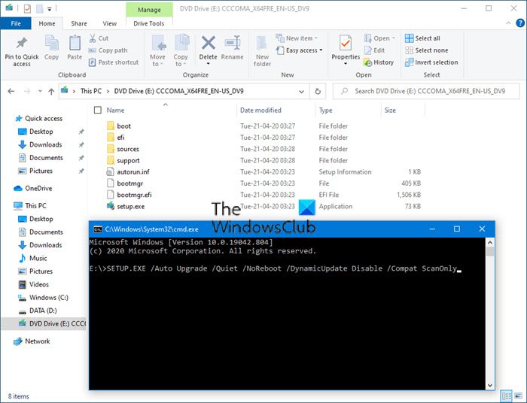Click quick access toolbar Properties icon in title bar
This screenshot has height=403, width=527.
(x=27, y=9)
